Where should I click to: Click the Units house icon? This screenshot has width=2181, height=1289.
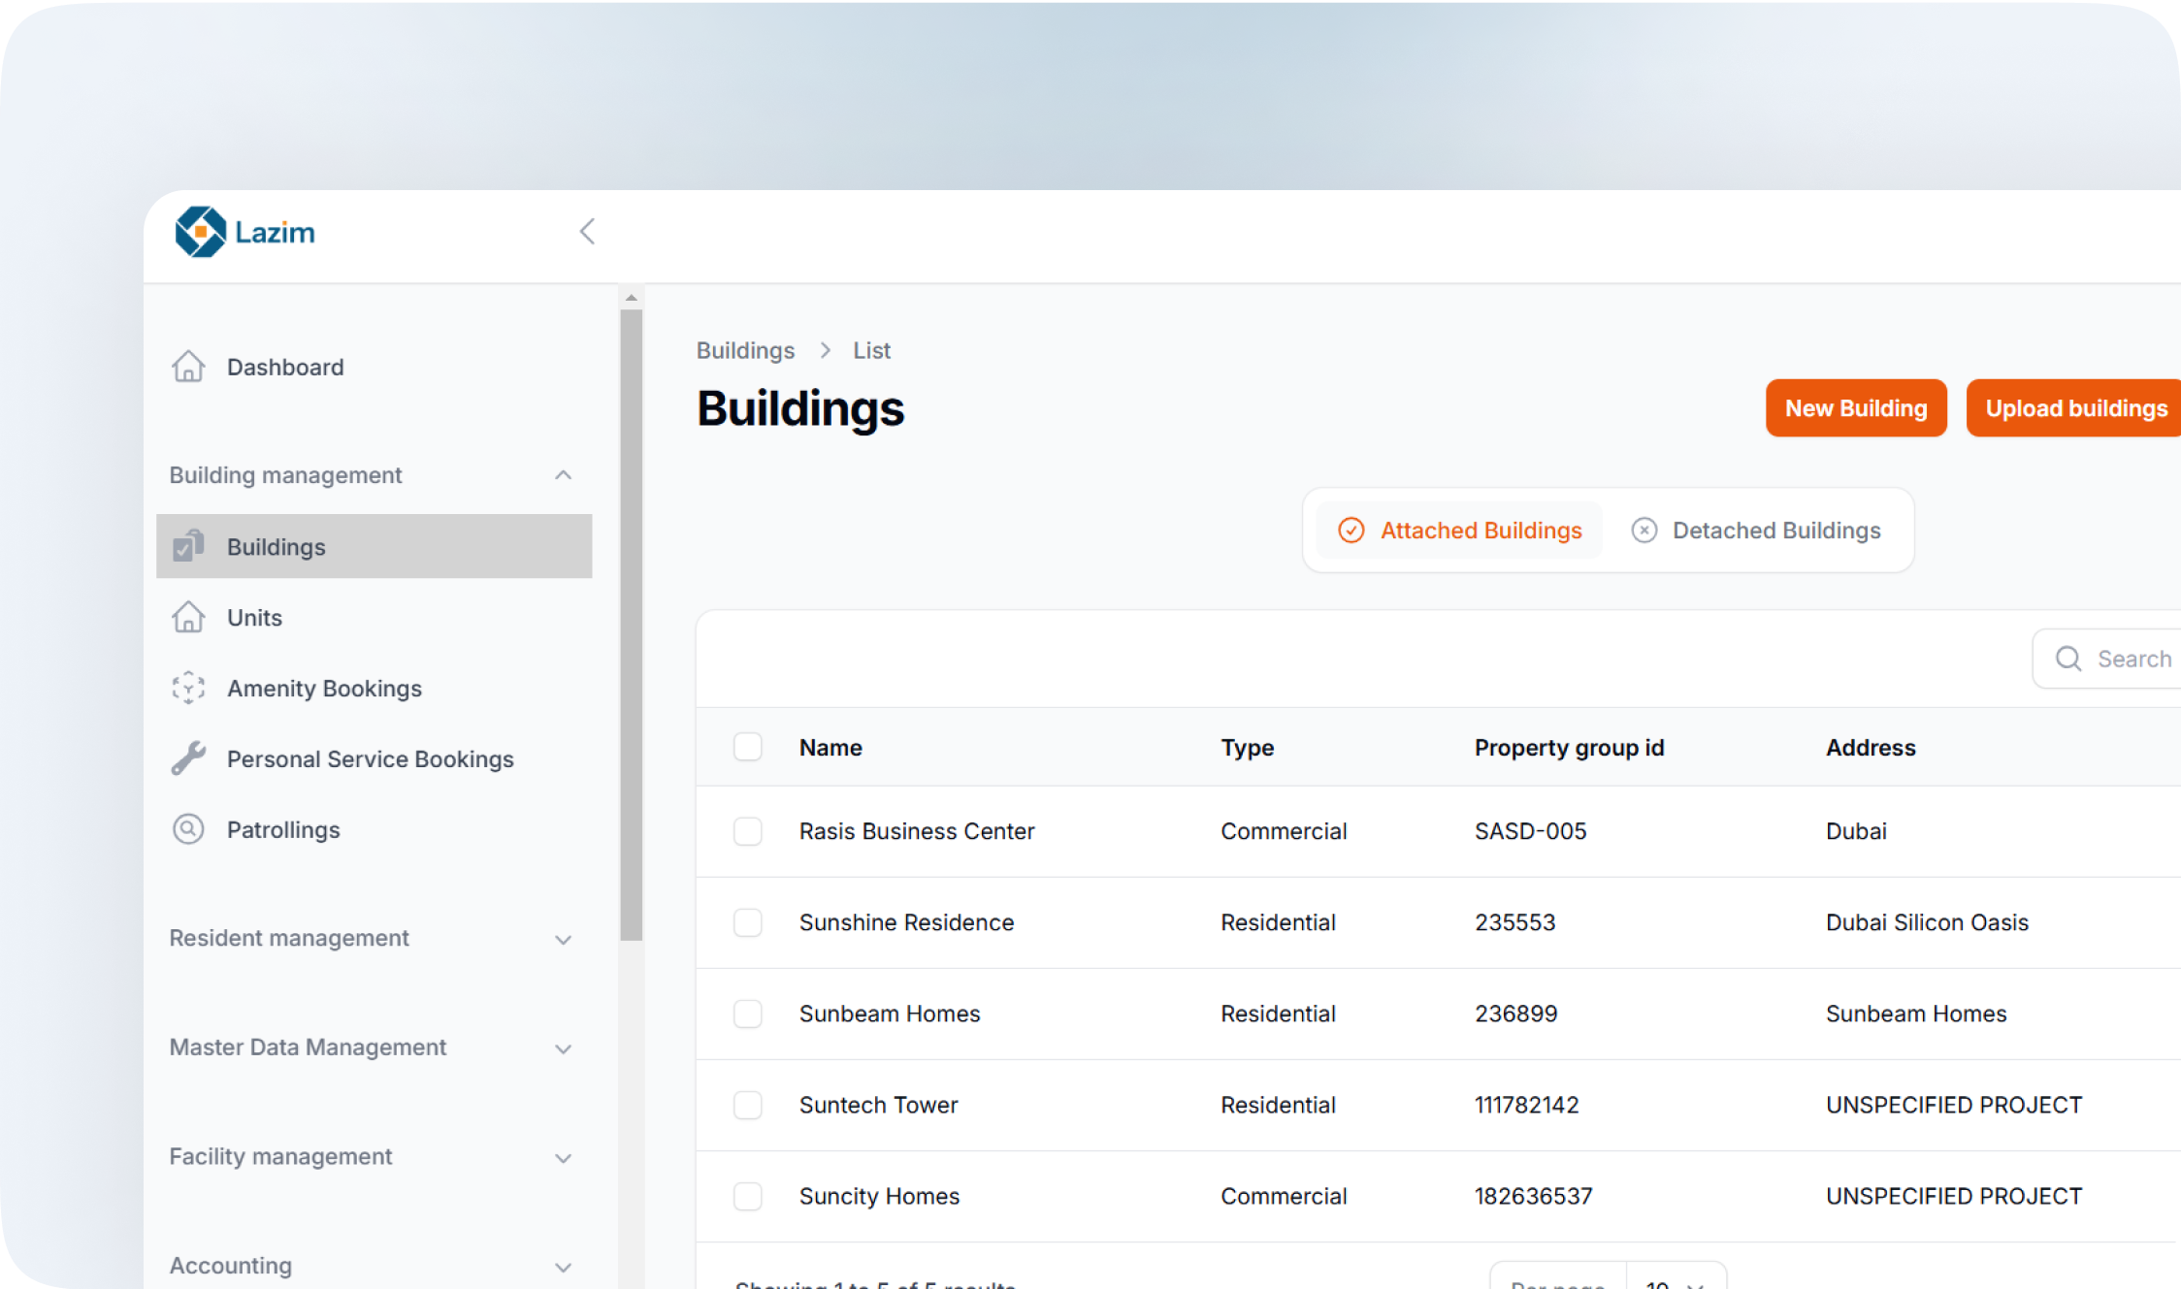[188, 617]
